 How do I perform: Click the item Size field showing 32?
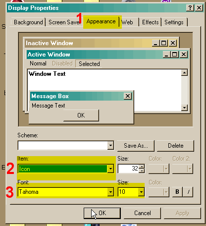(129, 169)
